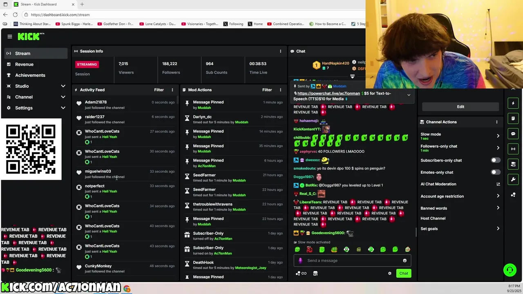The width and height of the screenshot is (523, 294).
Task: Open the emoji picker in message box
Action: point(405,261)
